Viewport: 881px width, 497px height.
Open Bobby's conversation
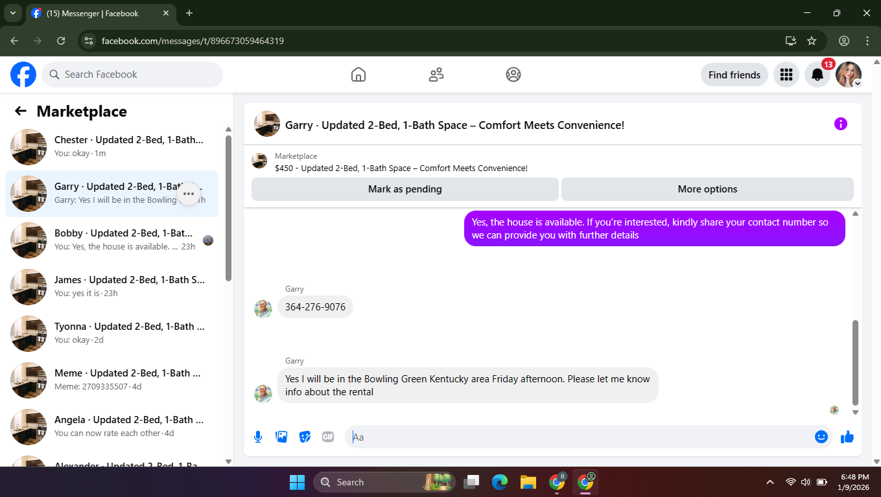click(112, 240)
